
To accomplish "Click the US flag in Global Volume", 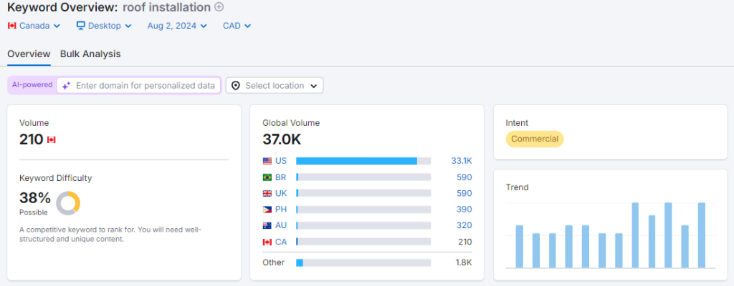I will tap(267, 161).
